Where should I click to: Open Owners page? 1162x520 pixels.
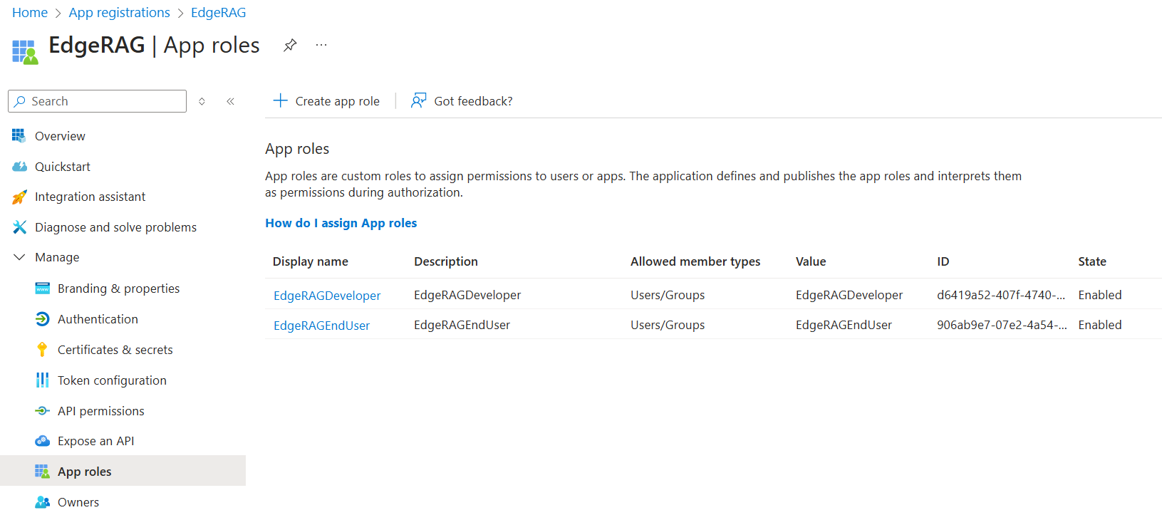[78, 502]
